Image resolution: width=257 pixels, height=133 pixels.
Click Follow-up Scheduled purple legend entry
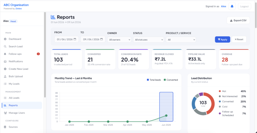coord(232,113)
